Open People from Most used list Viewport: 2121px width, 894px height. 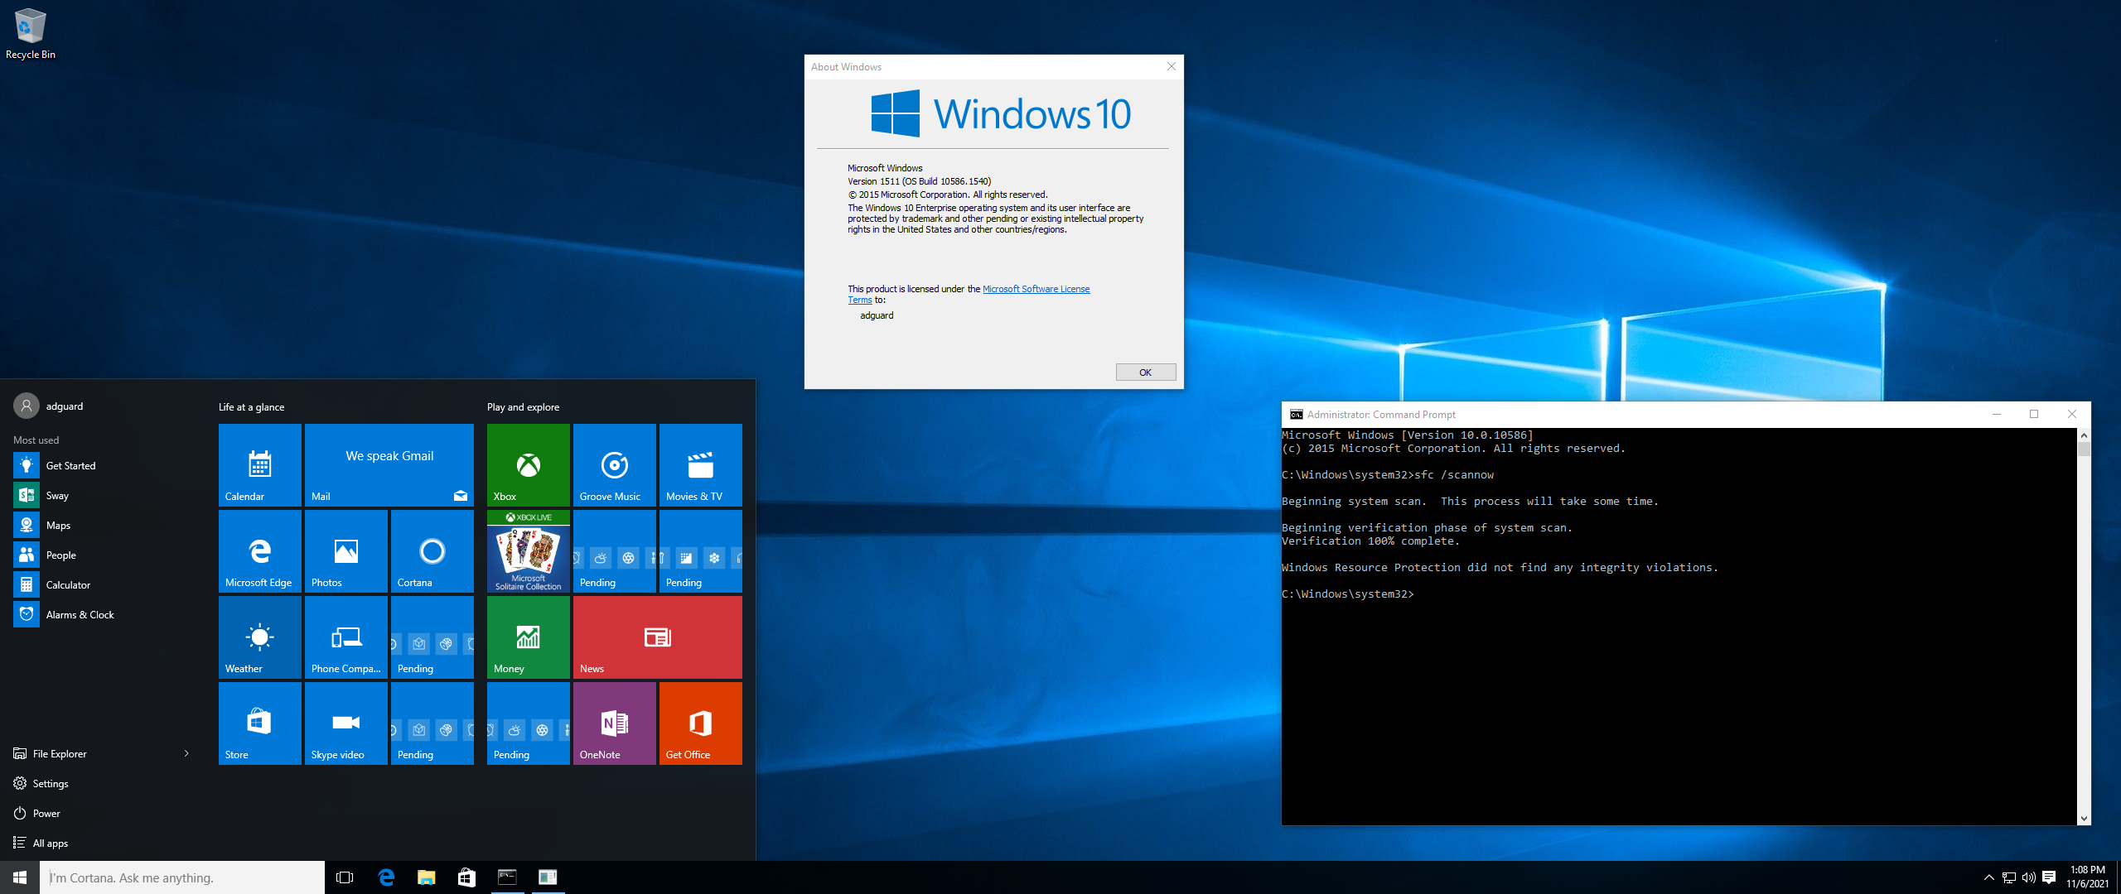[103, 555]
